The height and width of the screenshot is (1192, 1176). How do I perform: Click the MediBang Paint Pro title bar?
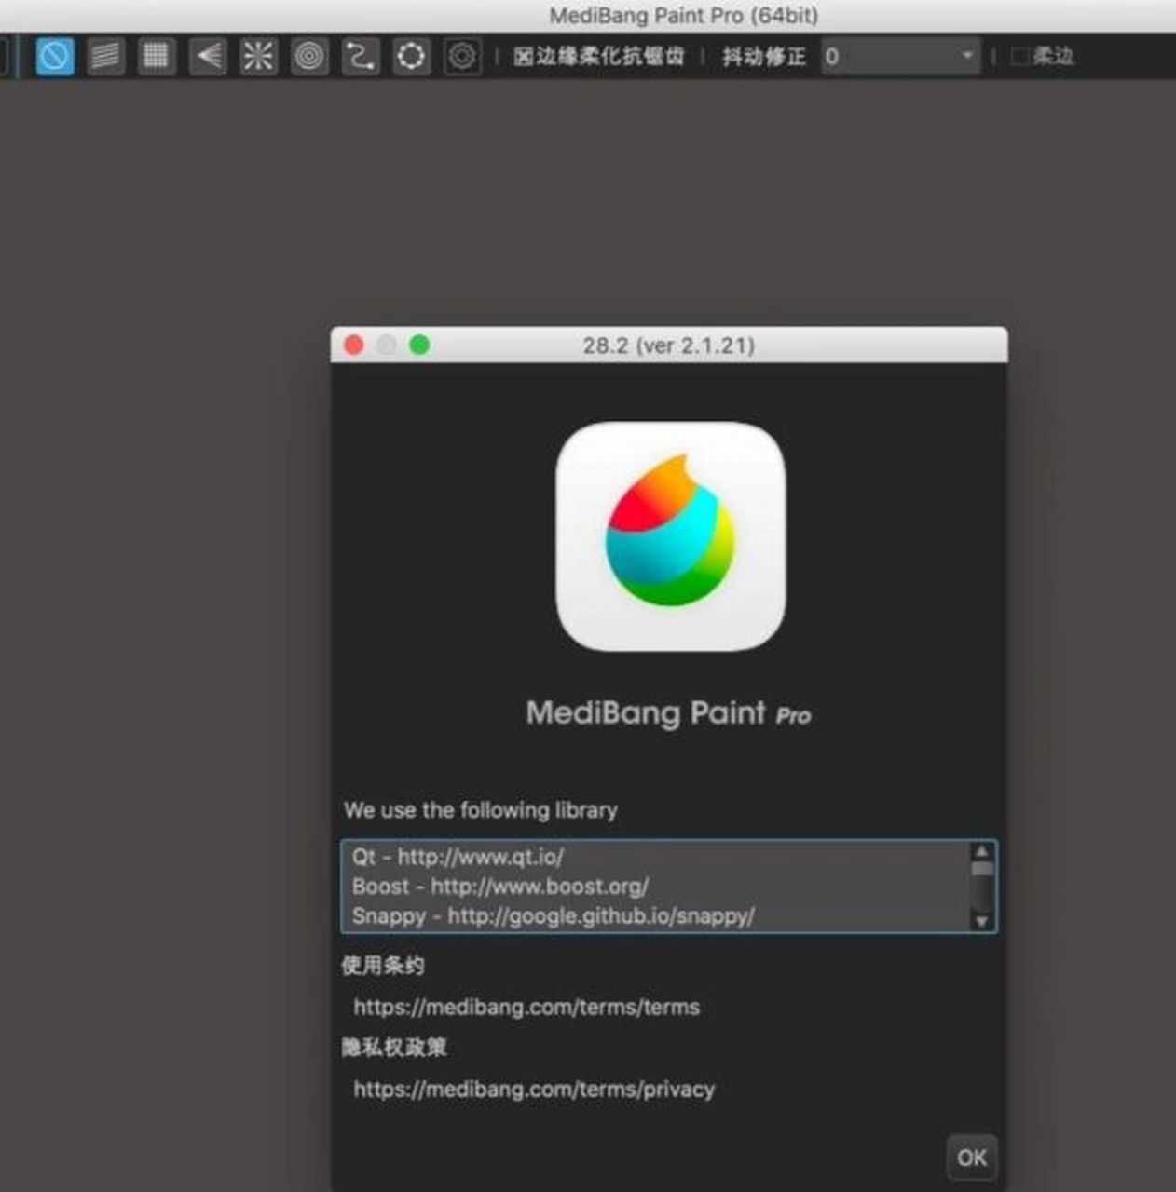686,16
